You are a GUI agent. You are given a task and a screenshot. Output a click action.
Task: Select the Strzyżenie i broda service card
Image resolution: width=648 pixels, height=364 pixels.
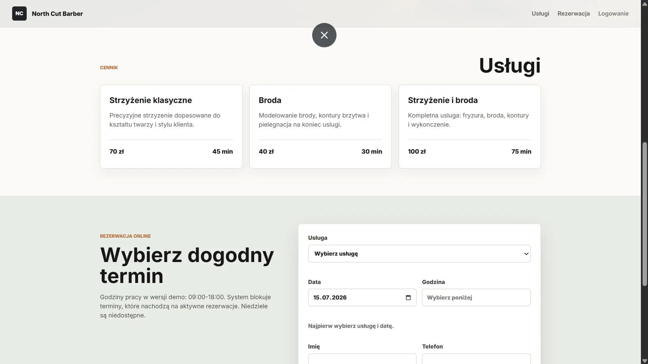tap(470, 127)
